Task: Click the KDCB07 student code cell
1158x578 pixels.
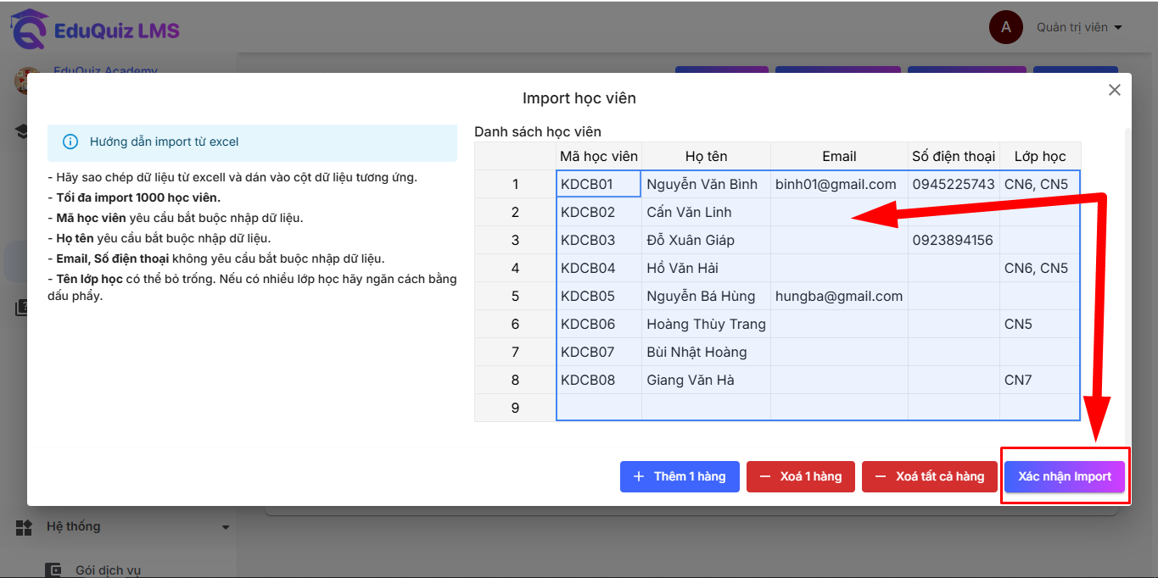Action: click(x=599, y=352)
